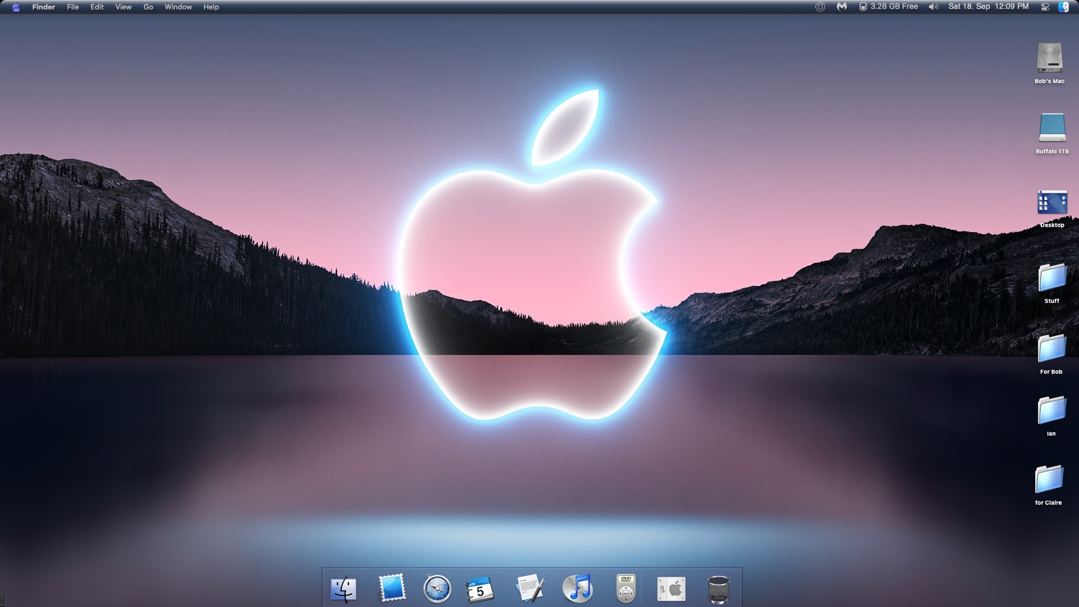The height and width of the screenshot is (607, 1079).
Task: Select the 'for Claire' folder
Action: coord(1049,479)
